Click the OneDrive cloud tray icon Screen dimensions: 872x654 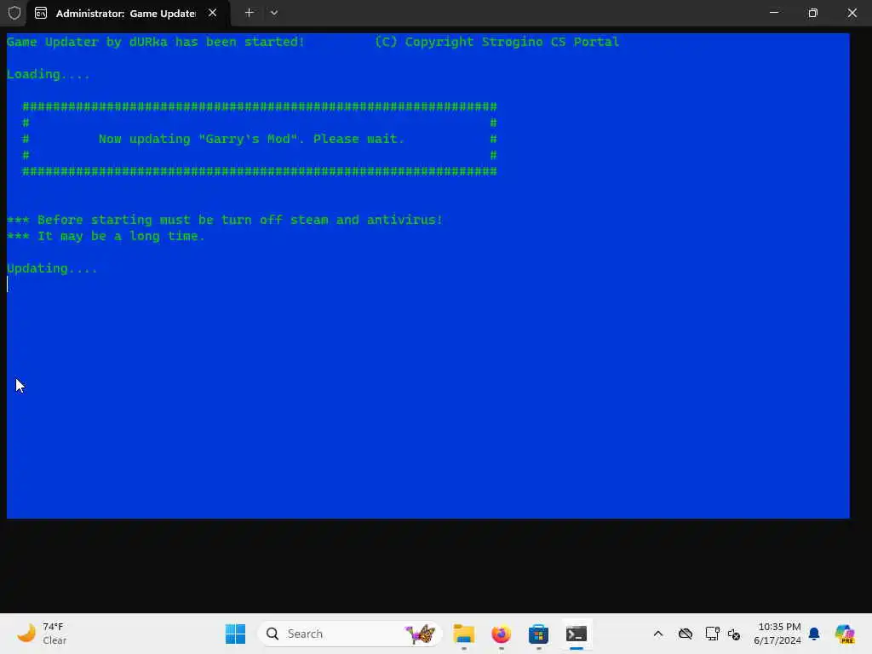point(686,634)
